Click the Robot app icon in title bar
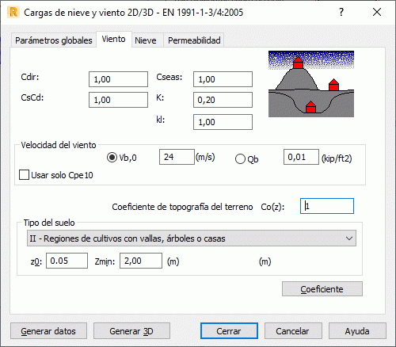 pos(13,13)
